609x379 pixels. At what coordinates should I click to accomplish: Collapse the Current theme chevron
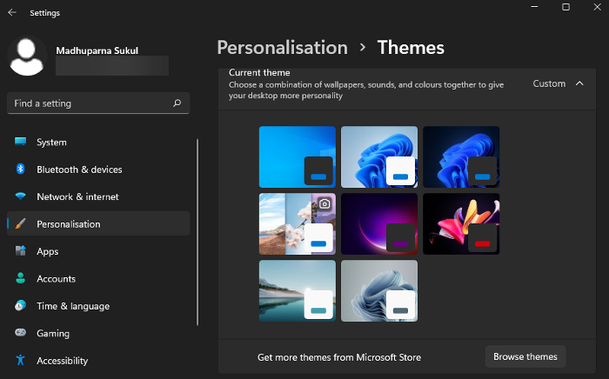[579, 83]
